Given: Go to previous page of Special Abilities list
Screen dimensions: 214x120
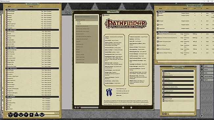Looking at the screenshot, I should click(56, 113).
